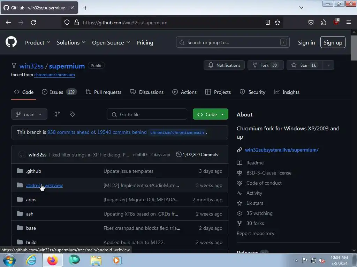Click the apps folder icon
The height and width of the screenshot is (267, 357).
click(20, 199)
